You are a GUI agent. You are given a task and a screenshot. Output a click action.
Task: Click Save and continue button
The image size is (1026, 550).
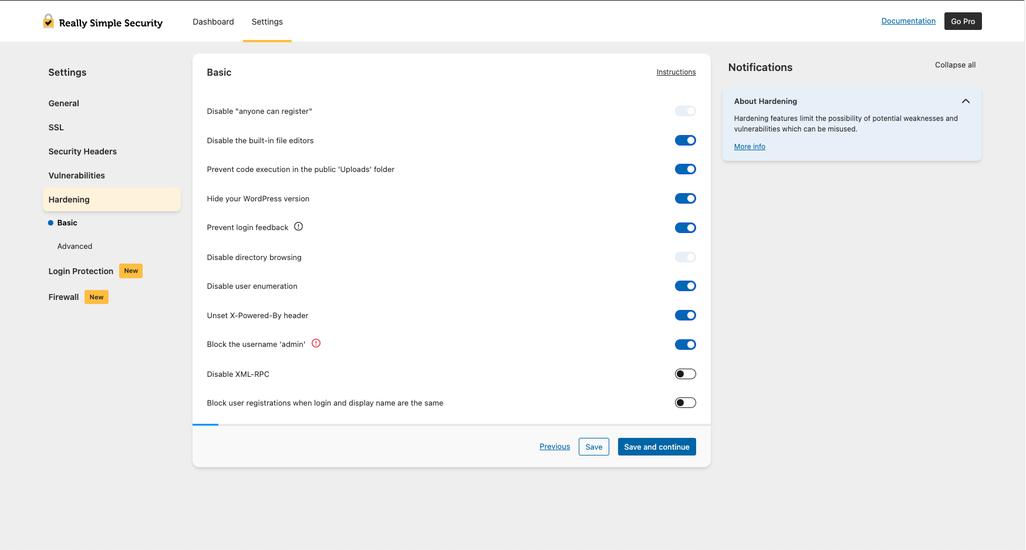(x=657, y=447)
